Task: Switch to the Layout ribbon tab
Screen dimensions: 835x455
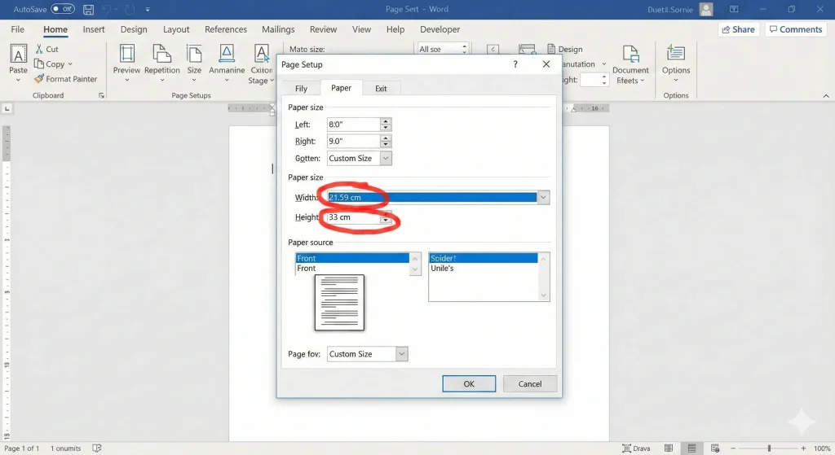Action: pos(176,29)
